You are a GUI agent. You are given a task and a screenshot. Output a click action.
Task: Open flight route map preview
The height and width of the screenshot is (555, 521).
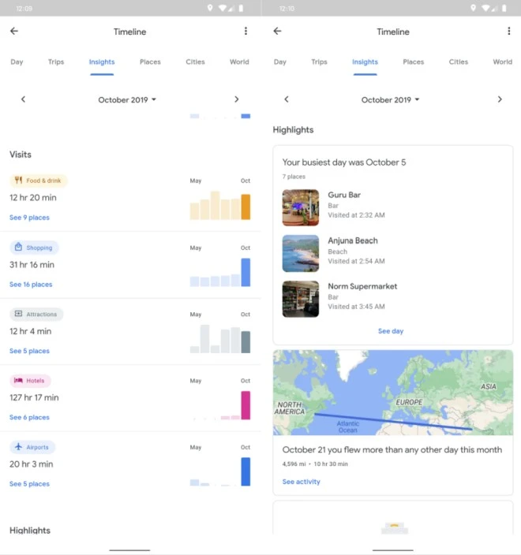(x=393, y=393)
